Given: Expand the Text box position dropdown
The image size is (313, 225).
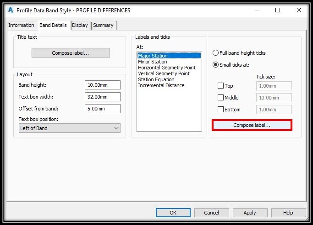Looking at the screenshot, I should tap(70, 128).
